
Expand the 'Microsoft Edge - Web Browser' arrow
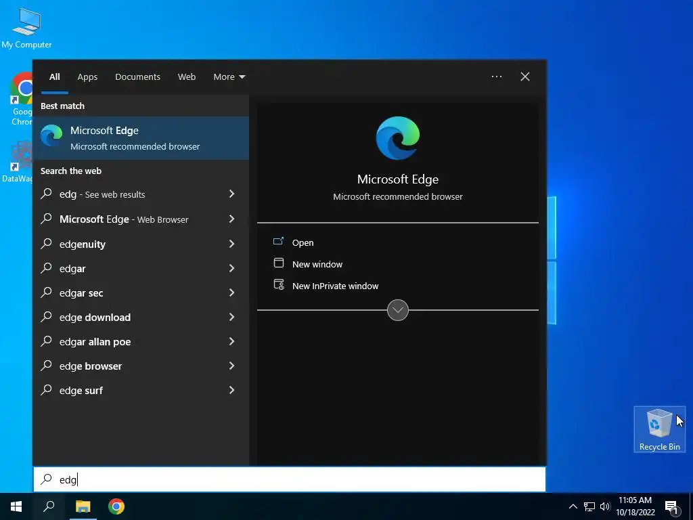point(231,219)
